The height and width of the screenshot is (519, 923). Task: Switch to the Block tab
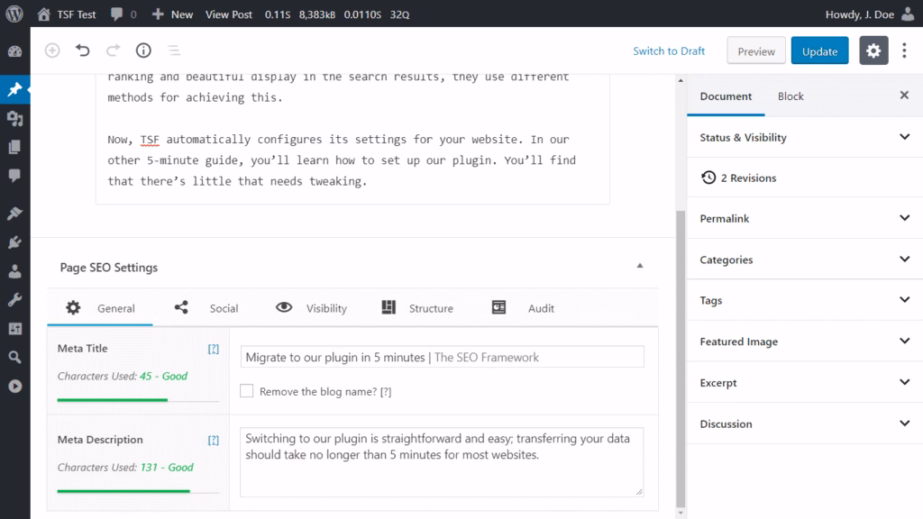tap(790, 96)
